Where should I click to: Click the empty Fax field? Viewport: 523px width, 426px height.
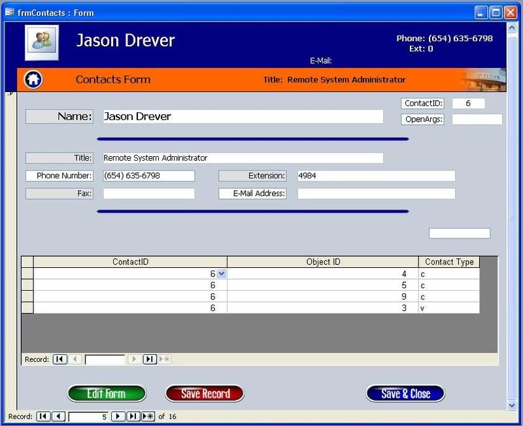pyautogui.click(x=149, y=193)
